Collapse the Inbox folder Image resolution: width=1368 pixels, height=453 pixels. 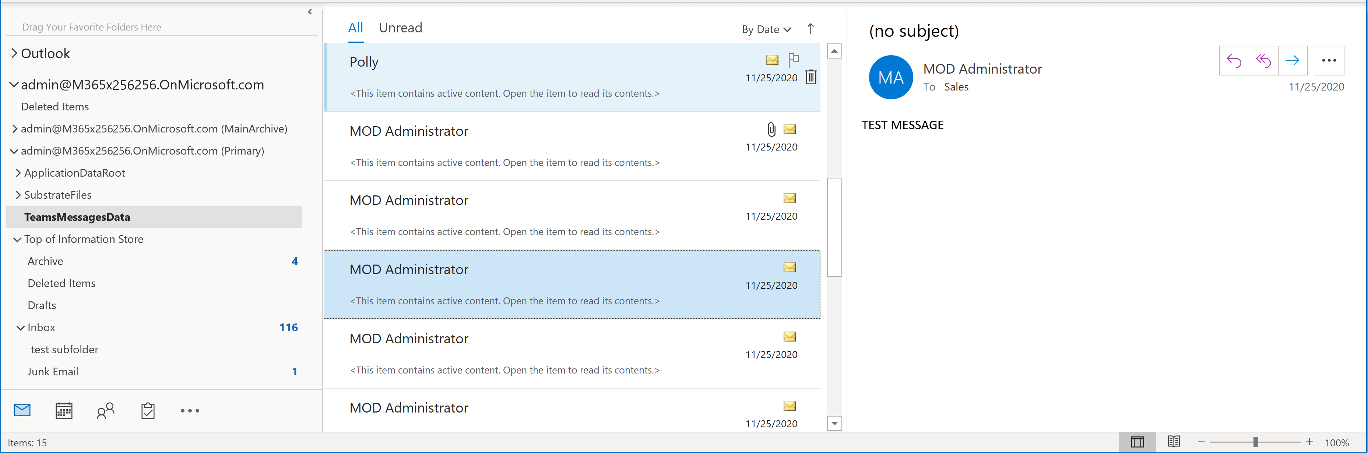click(x=20, y=328)
